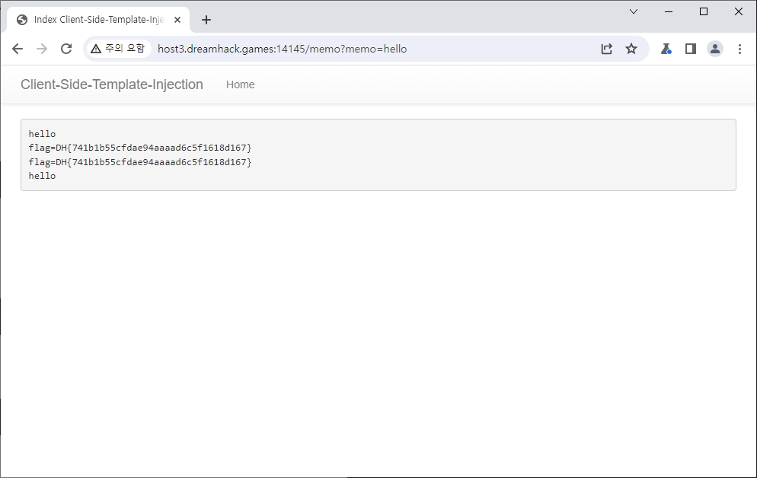757x478 pixels.
Task: Open the Chrome Labs flask icon
Action: click(x=666, y=49)
